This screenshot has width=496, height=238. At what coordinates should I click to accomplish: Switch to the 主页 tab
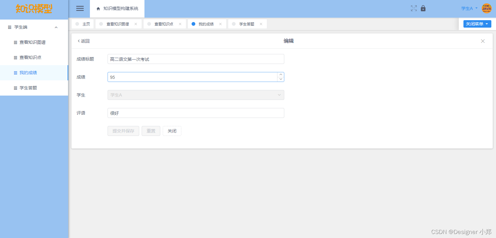[x=83, y=24]
